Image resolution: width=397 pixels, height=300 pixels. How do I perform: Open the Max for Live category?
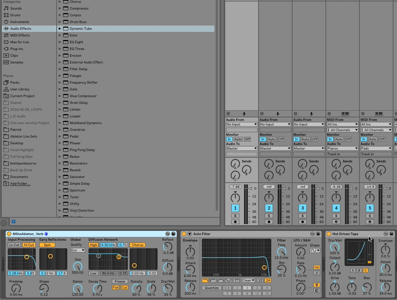pyautogui.click(x=19, y=42)
